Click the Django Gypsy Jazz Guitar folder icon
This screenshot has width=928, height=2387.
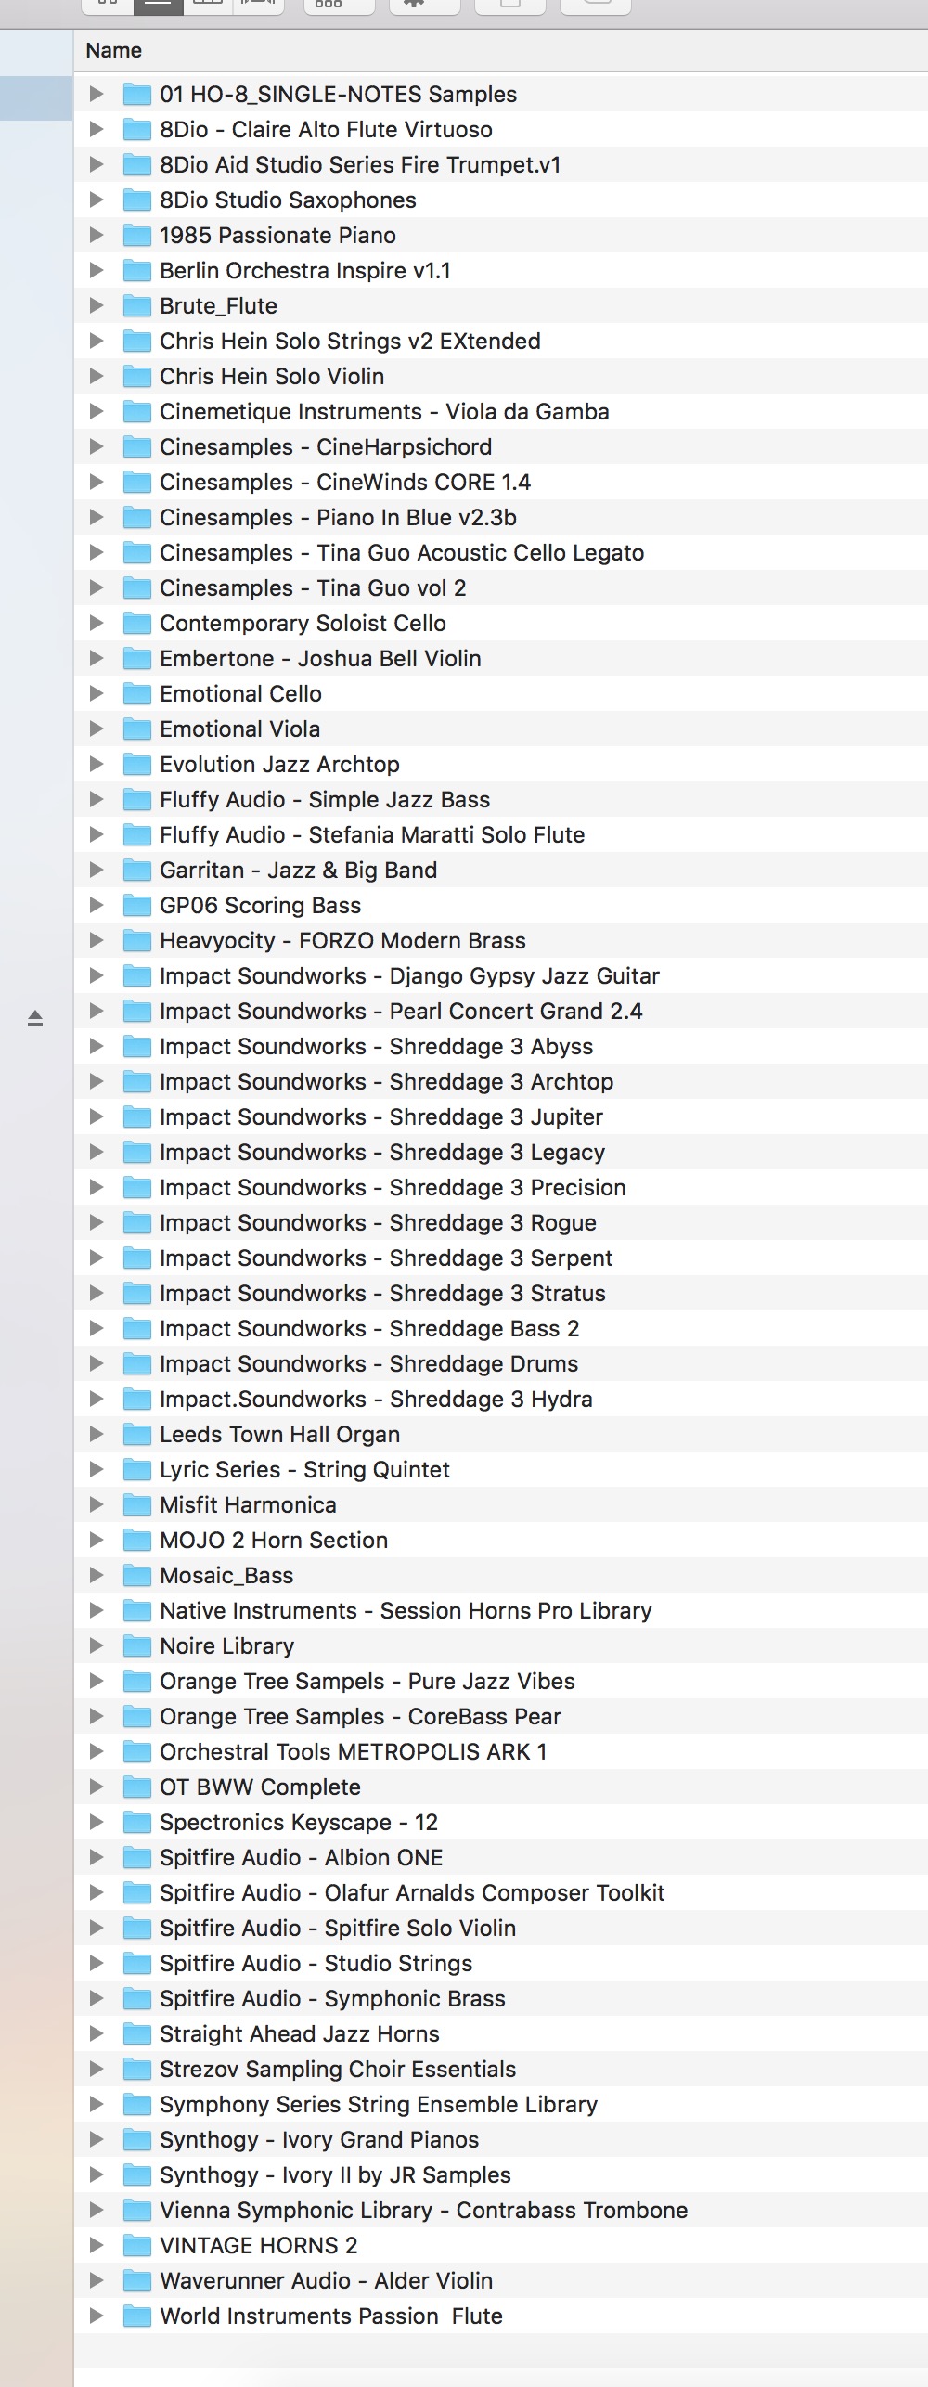coord(137,975)
